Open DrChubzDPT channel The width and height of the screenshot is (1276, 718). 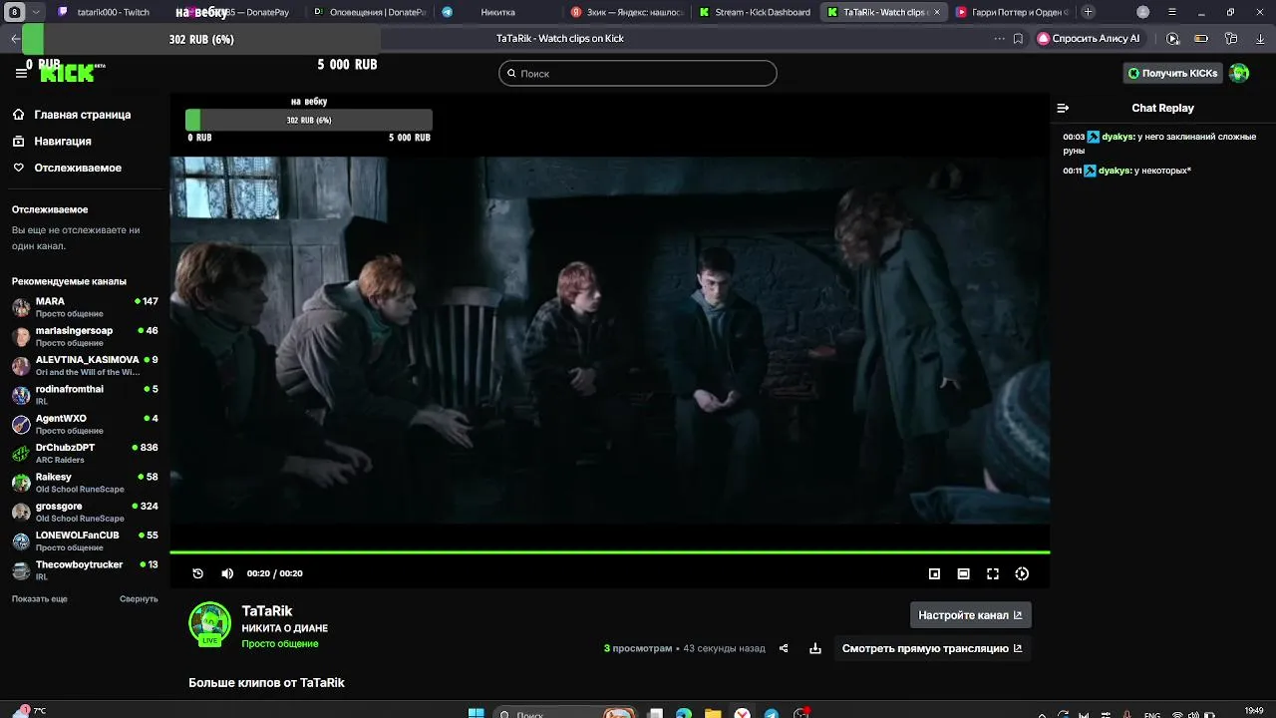click(85, 453)
